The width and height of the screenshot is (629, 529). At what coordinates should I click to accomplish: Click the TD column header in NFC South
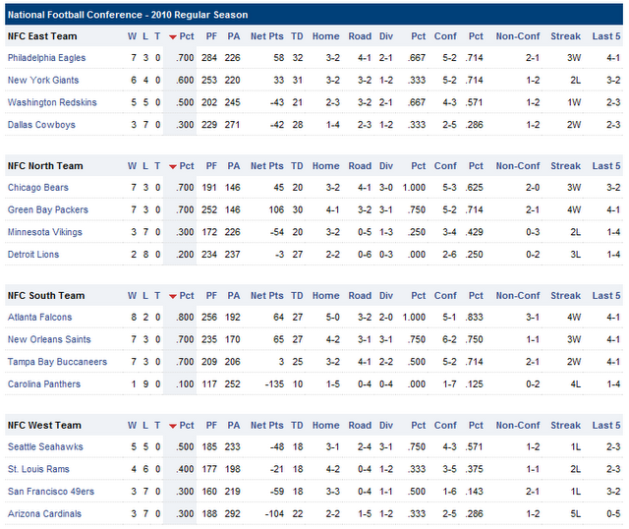(297, 296)
